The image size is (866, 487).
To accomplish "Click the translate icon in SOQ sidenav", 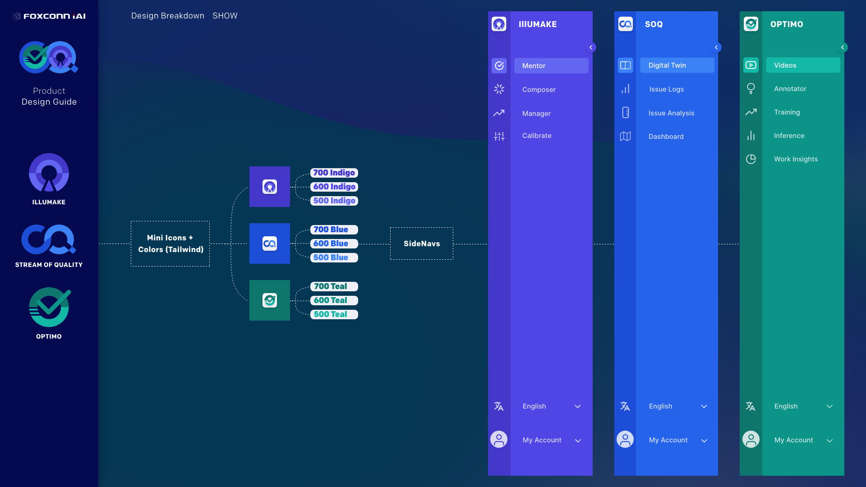I will tap(625, 406).
